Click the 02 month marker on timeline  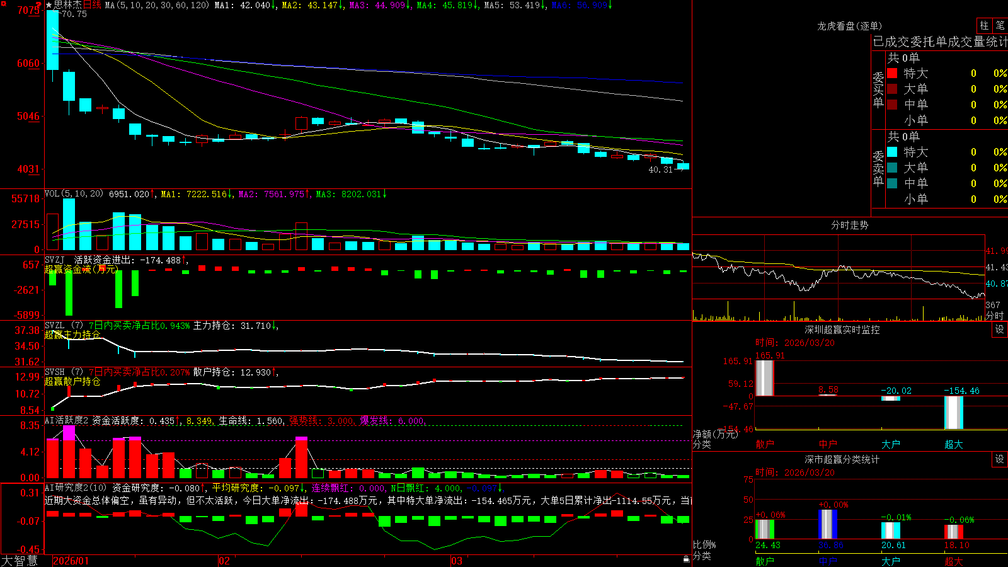pyautogui.click(x=224, y=561)
